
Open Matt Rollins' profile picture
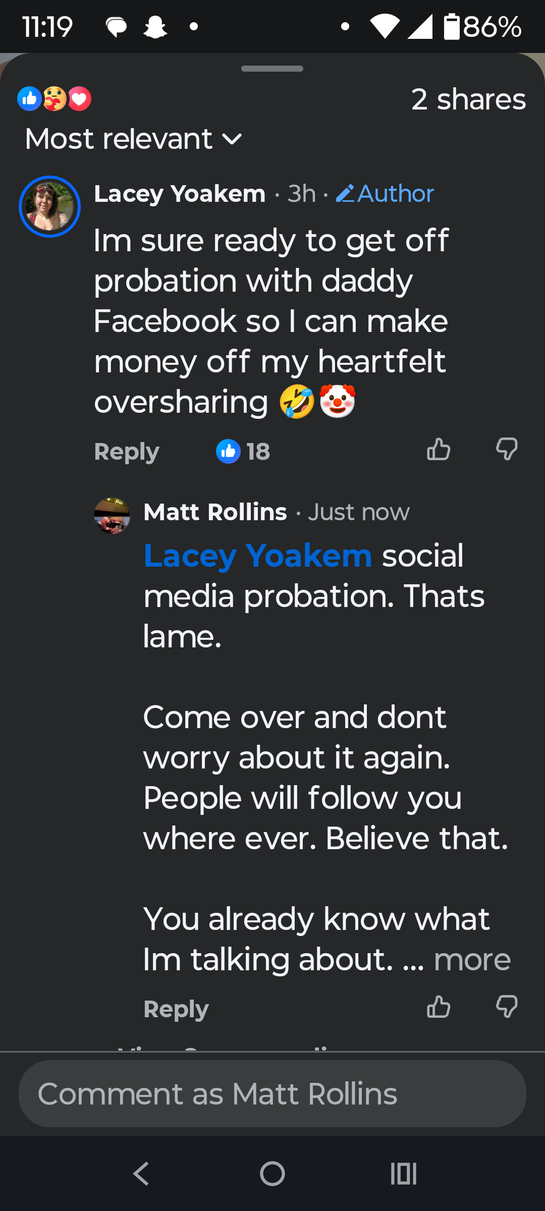coord(112,516)
